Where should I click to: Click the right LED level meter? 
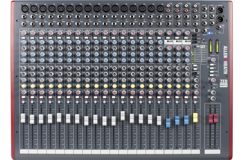[217, 46]
